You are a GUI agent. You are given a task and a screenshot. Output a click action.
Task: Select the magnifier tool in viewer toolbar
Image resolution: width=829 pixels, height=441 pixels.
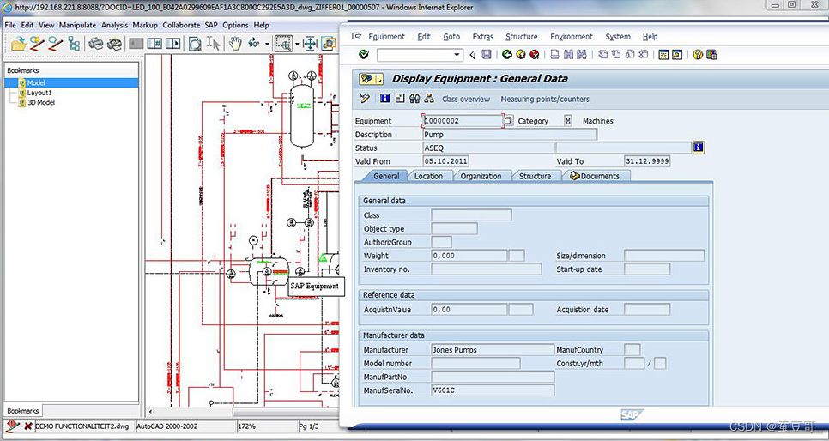[195, 44]
